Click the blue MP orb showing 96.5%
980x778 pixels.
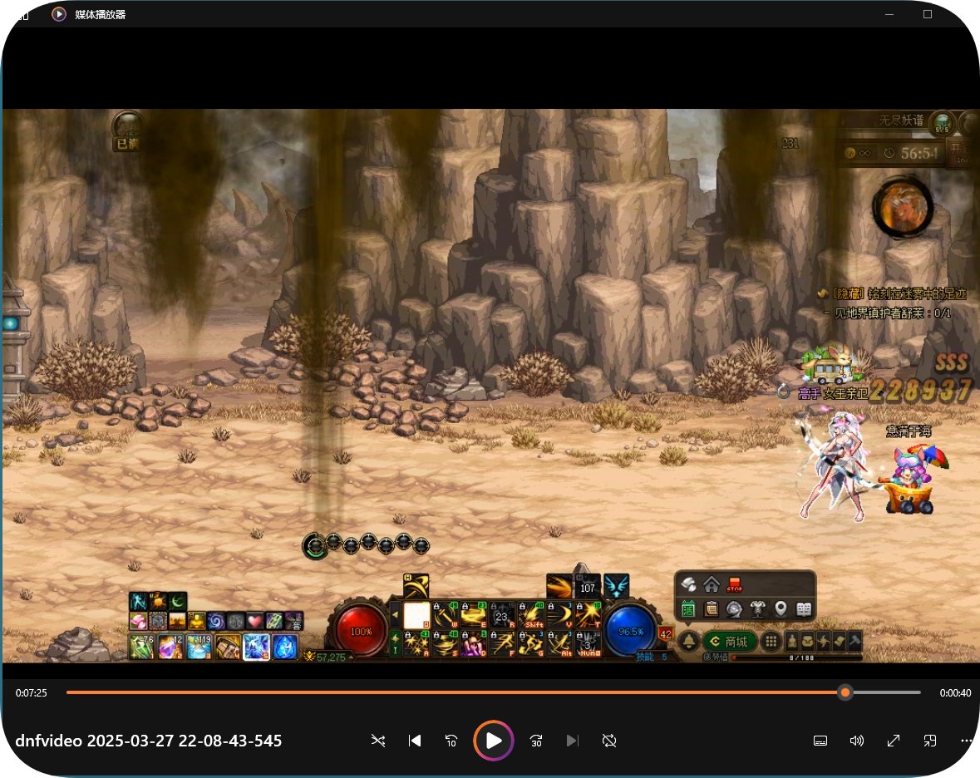631,631
